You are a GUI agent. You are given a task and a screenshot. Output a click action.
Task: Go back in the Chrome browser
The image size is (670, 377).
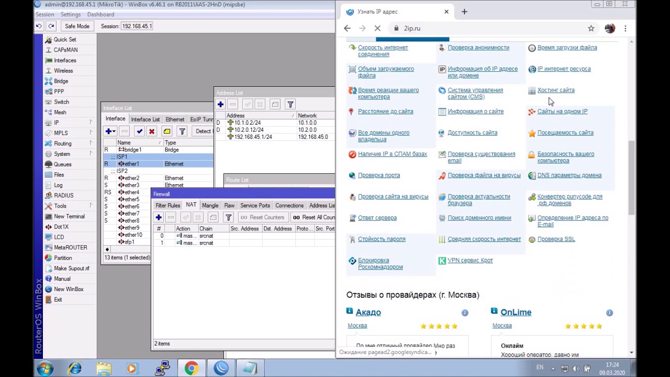pyautogui.click(x=348, y=28)
